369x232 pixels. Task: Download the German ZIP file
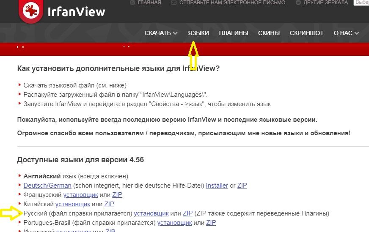[242, 186]
